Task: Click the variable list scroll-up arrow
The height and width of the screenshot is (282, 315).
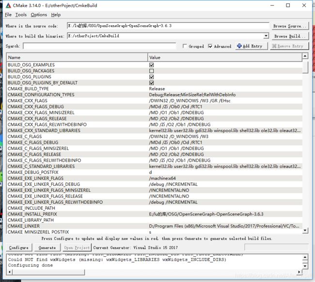Action: [305, 56]
